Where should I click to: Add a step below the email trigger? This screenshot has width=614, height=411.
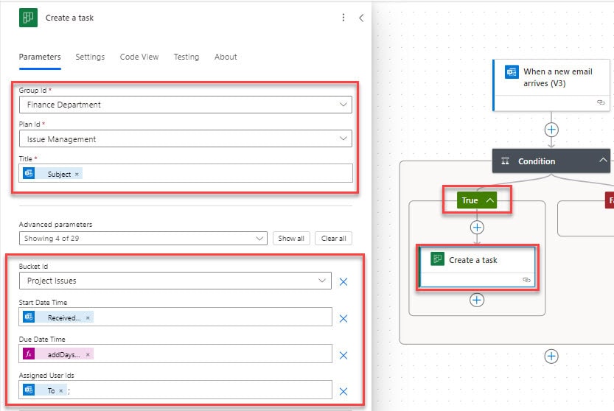pyautogui.click(x=551, y=130)
